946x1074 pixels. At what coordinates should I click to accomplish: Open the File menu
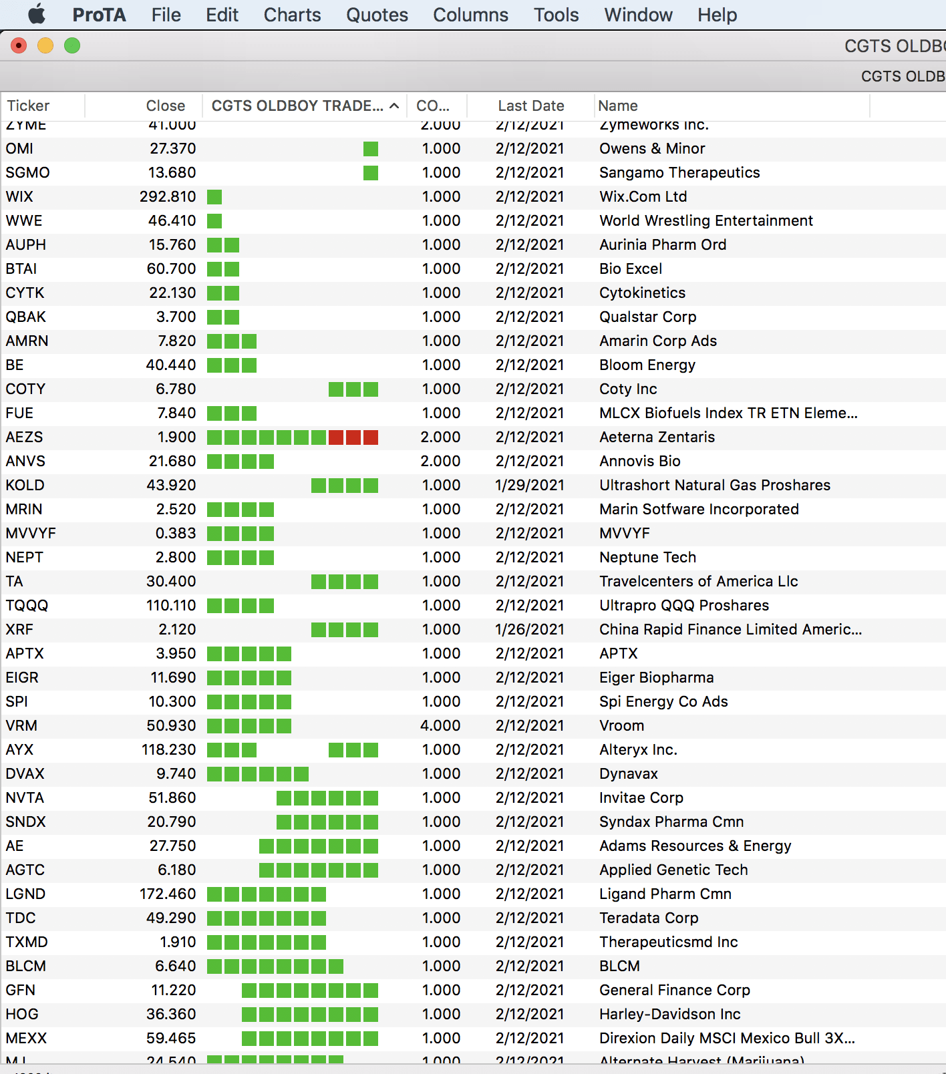click(166, 15)
